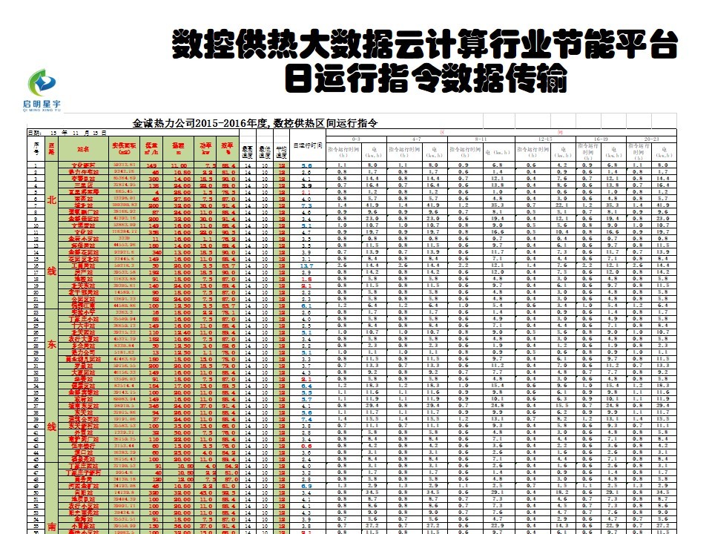The width and height of the screenshot is (712, 534).
Task: Click the 扬程 m column header
Action: pyautogui.click(x=178, y=149)
